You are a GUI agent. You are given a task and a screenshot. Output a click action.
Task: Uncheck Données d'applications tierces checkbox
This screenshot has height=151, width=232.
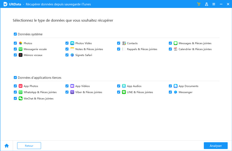(15, 78)
